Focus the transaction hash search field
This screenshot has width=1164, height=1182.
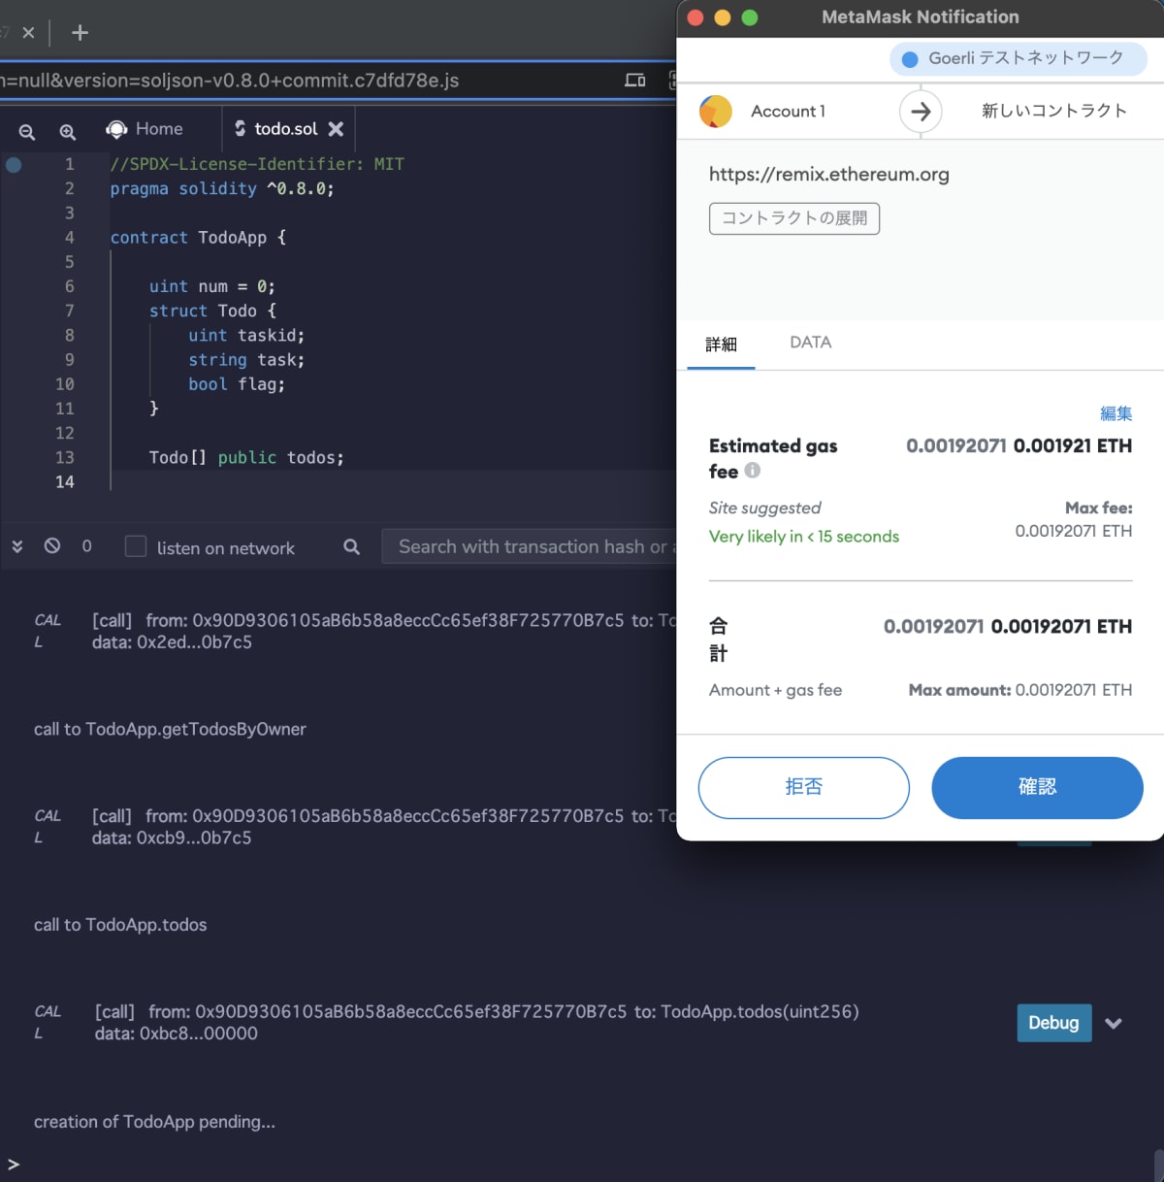[530, 547]
